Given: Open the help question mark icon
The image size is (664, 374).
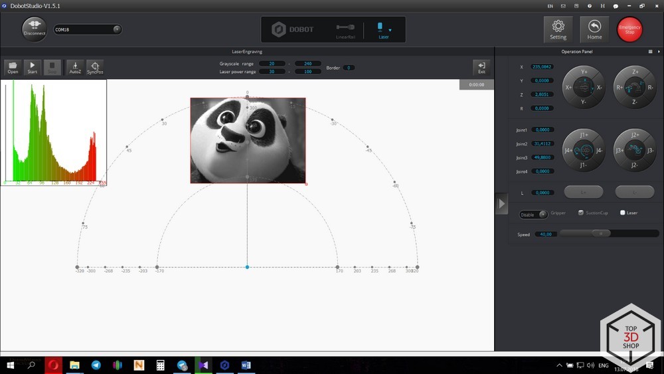Looking at the screenshot, I should 590,6.
